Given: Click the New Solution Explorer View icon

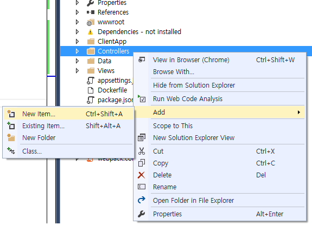Looking at the screenshot, I should [x=142, y=137].
